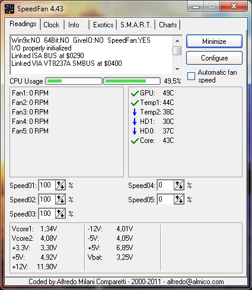This screenshot has width=252, height=290.
Task: Click the Speed01 value field
Action: click(x=47, y=185)
